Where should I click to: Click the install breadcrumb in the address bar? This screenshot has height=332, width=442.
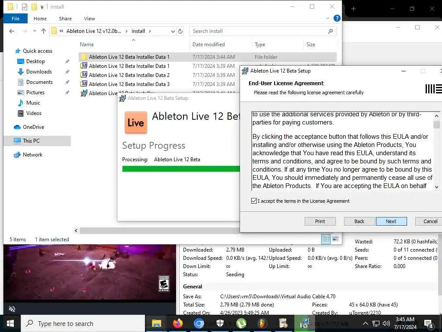(x=138, y=31)
